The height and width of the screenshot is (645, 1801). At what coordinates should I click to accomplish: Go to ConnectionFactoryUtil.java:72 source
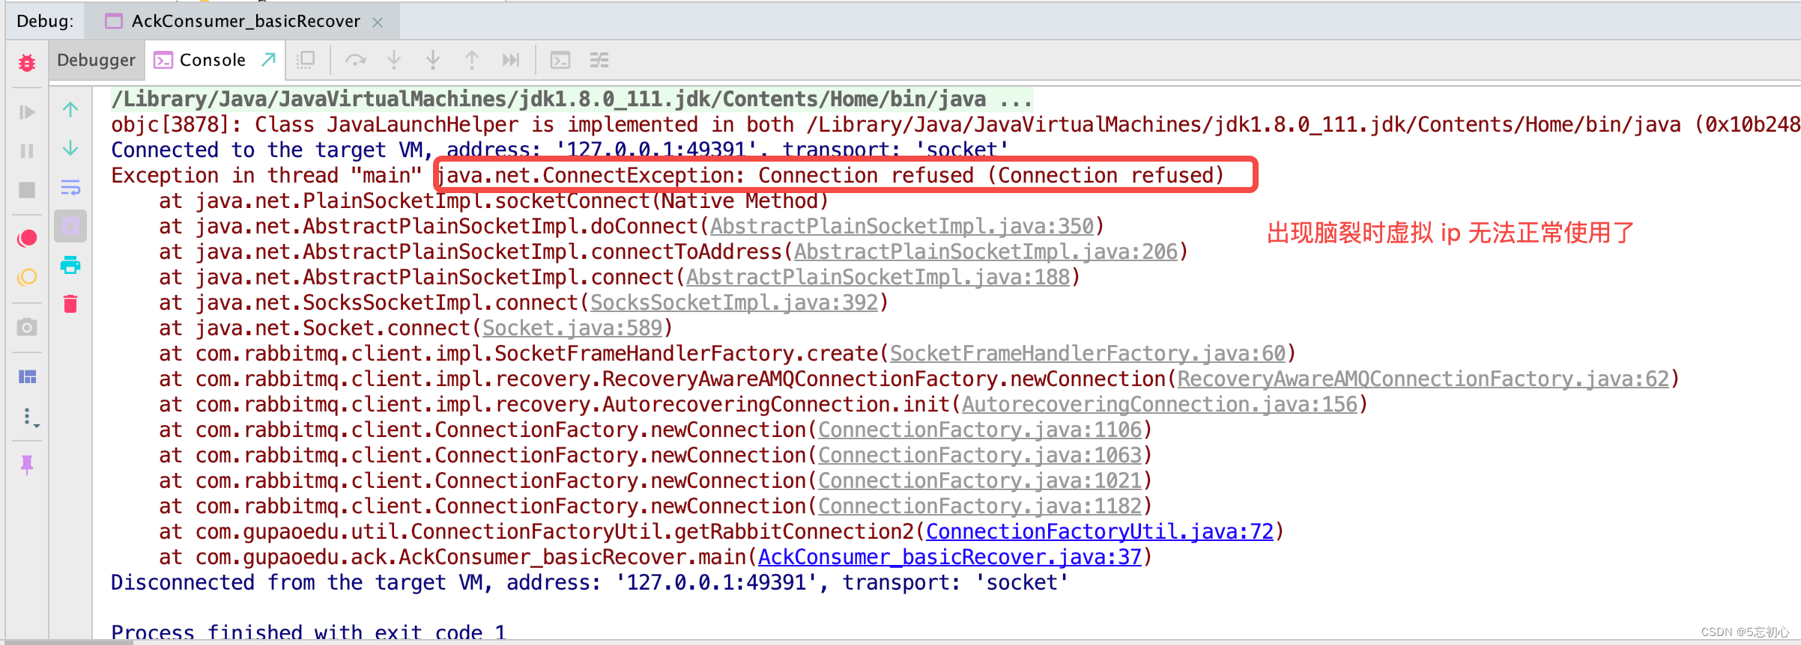[x=1100, y=531]
